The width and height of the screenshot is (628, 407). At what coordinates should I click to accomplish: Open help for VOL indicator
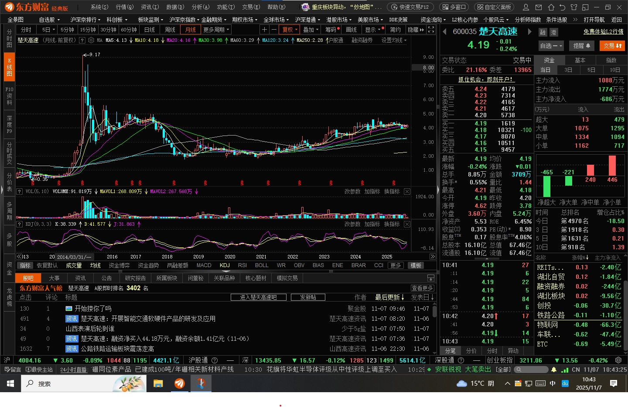pos(20,192)
